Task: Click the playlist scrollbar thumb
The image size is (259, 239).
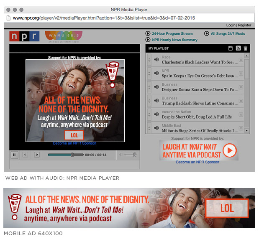Action: (x=246, y=69)
